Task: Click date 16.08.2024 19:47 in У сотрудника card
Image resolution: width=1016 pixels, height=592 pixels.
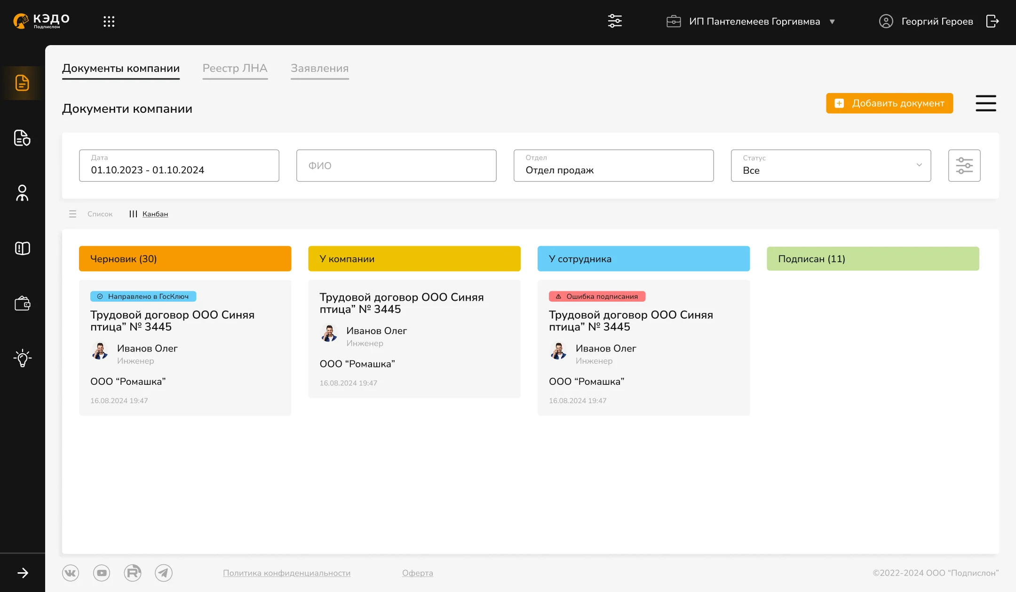Action: pyautogui.click(x=578, y=401)
